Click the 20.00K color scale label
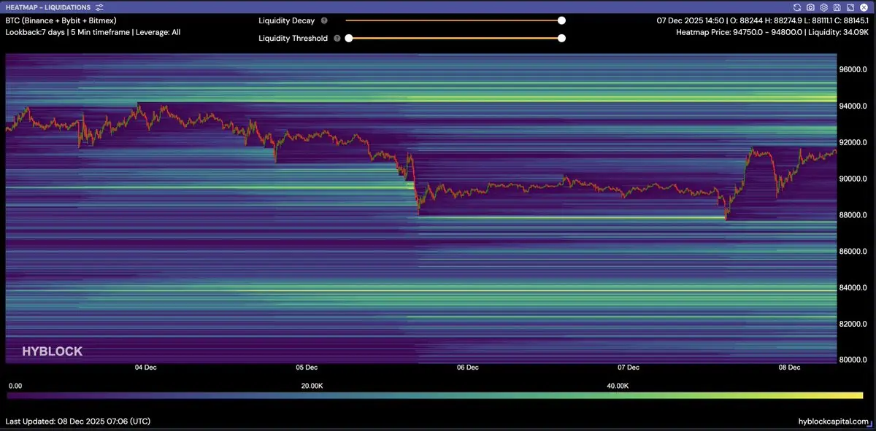Image resolution: width=876 pixels, height=431 pixels. (312, 386)
